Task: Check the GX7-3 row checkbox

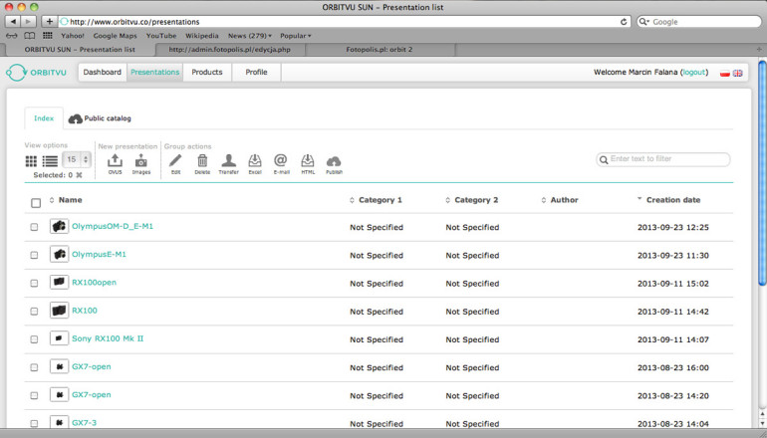Action: [x=34, y=423]
